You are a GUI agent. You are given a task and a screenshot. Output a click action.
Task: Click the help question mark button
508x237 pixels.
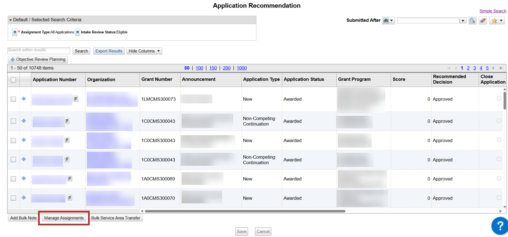tap(499, 226)
